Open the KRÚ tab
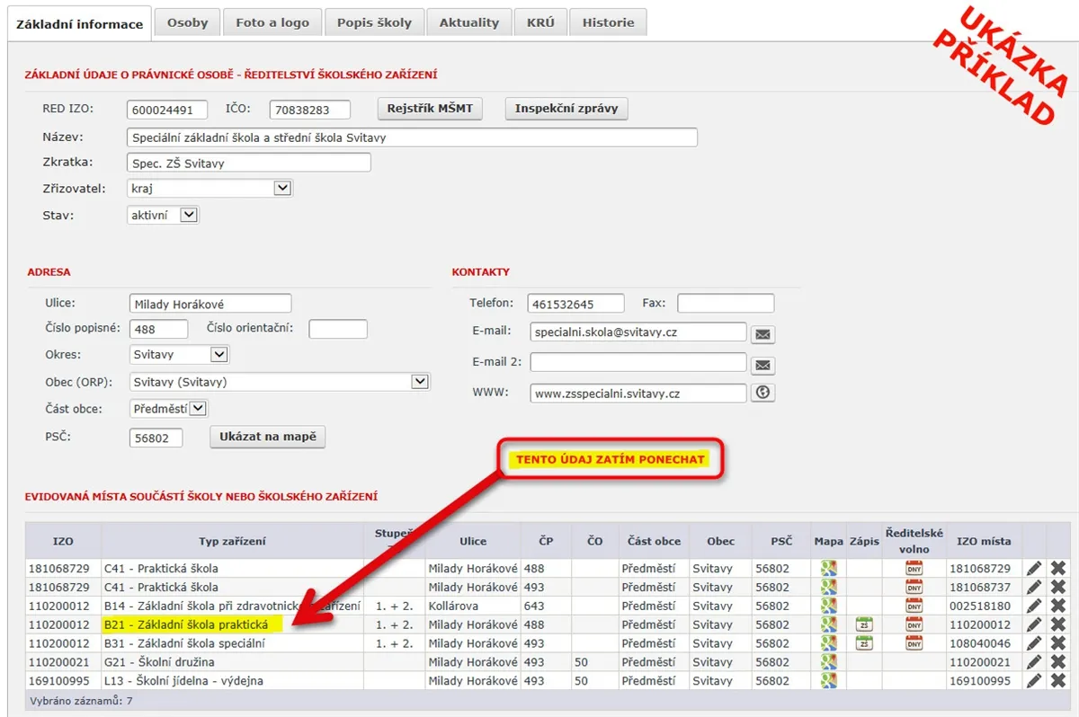The width and height of the screenshot is (1079, 717). click(x=541, y=22)
